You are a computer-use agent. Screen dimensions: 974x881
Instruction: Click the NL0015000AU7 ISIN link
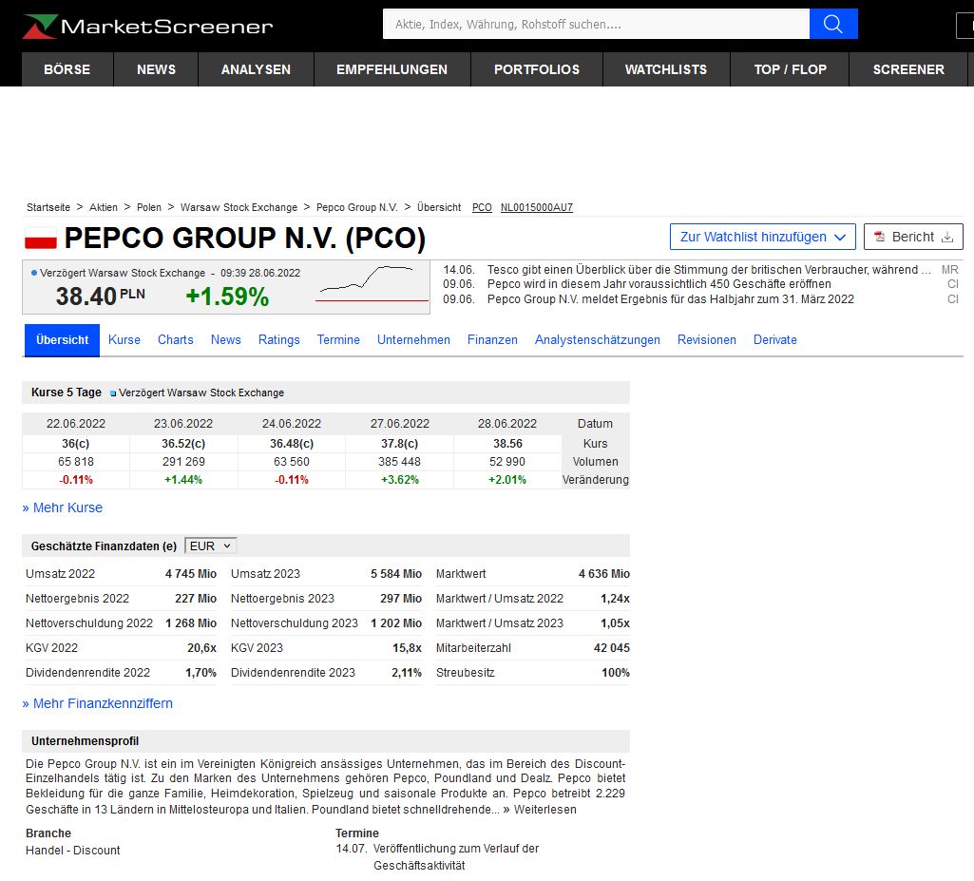537,207
